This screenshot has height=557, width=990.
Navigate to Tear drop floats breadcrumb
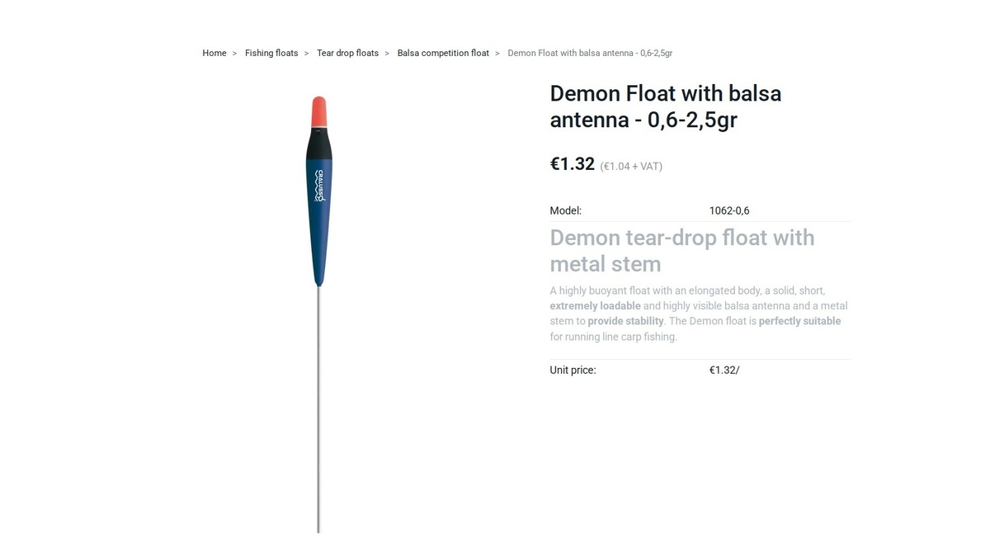347,53
